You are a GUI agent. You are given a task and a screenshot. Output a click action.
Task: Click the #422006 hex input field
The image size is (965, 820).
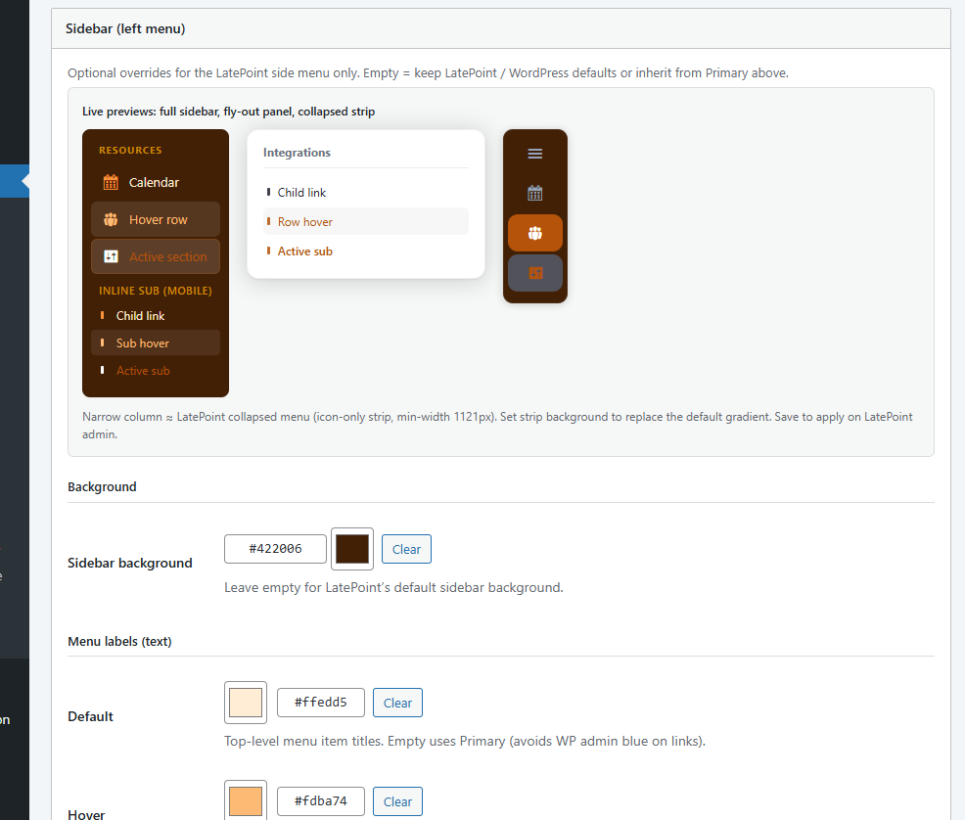click(275, 548)
